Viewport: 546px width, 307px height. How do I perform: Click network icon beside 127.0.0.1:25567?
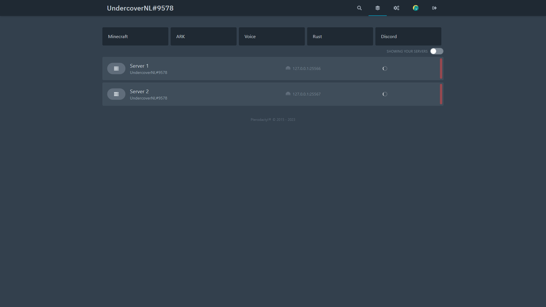click(x=288, y=94)
